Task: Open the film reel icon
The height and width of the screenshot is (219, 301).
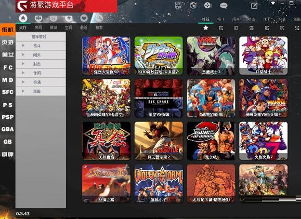Action: coord(208,5)
